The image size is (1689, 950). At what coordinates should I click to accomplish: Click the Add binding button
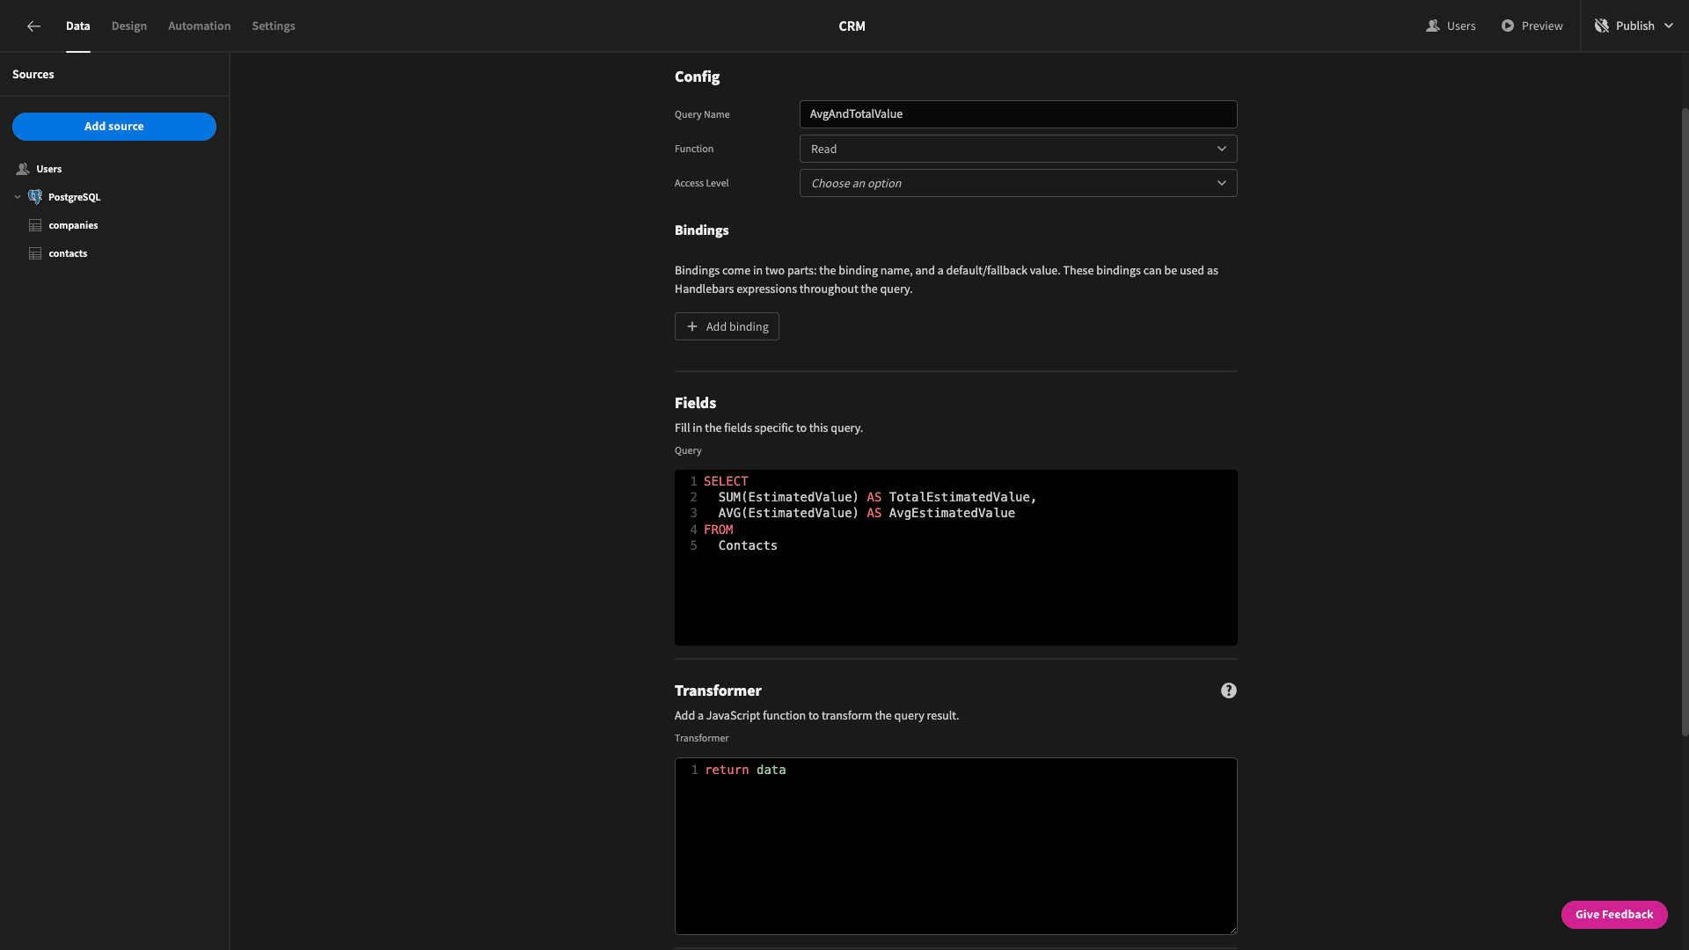(727, 326)
